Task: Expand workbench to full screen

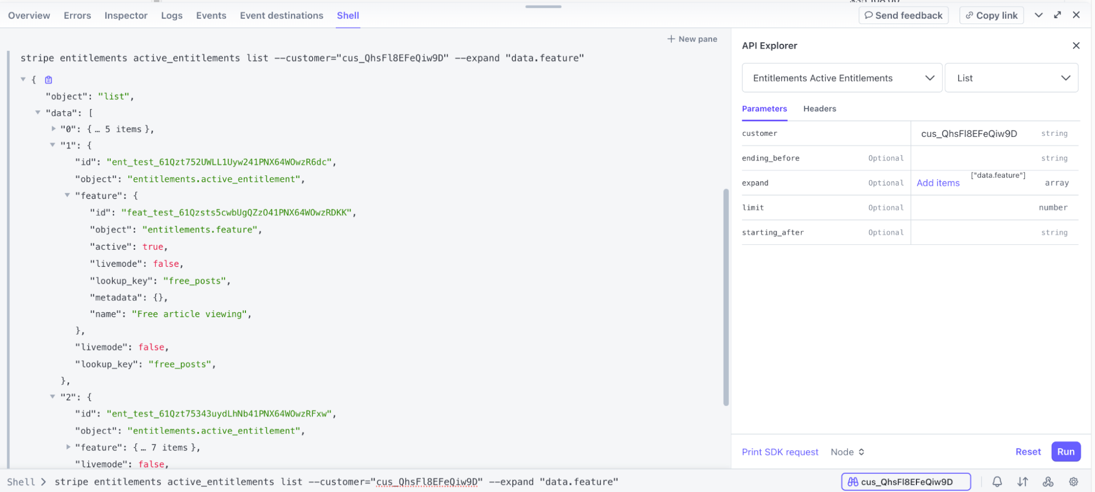Action: [x=1057, y=15]
